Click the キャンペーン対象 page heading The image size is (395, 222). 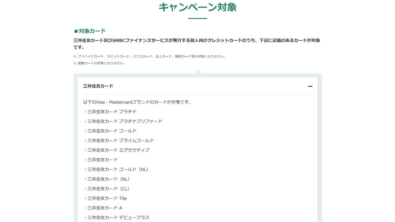click(197, 7)
